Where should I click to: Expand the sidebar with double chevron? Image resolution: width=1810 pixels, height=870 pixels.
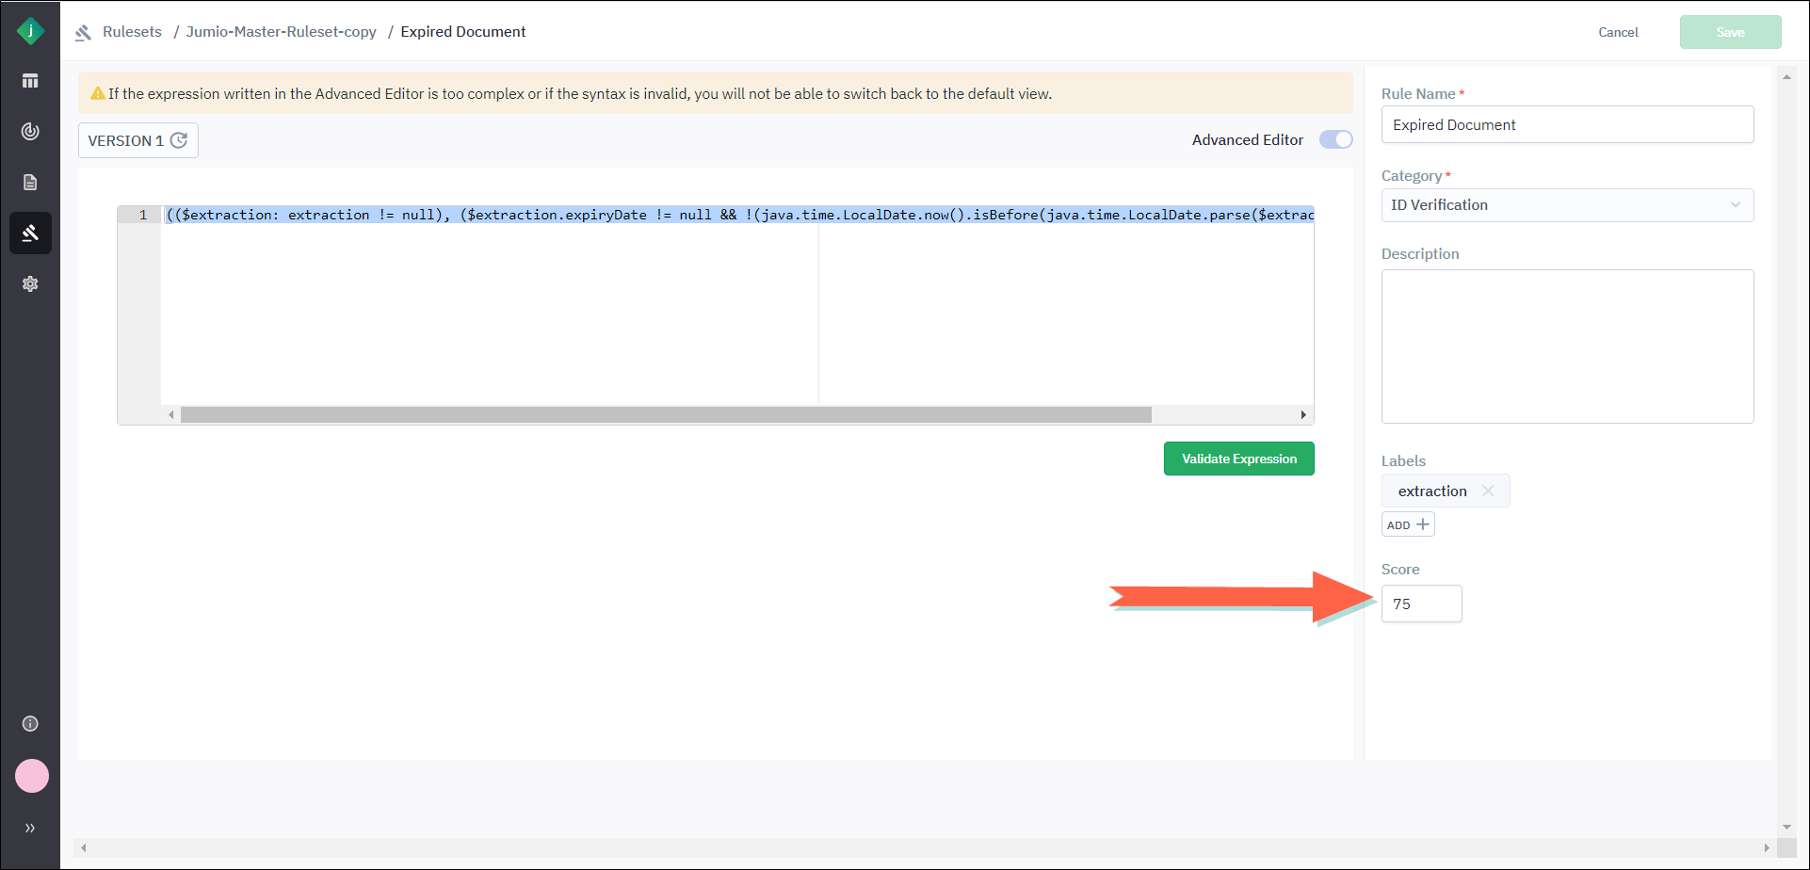30,828
